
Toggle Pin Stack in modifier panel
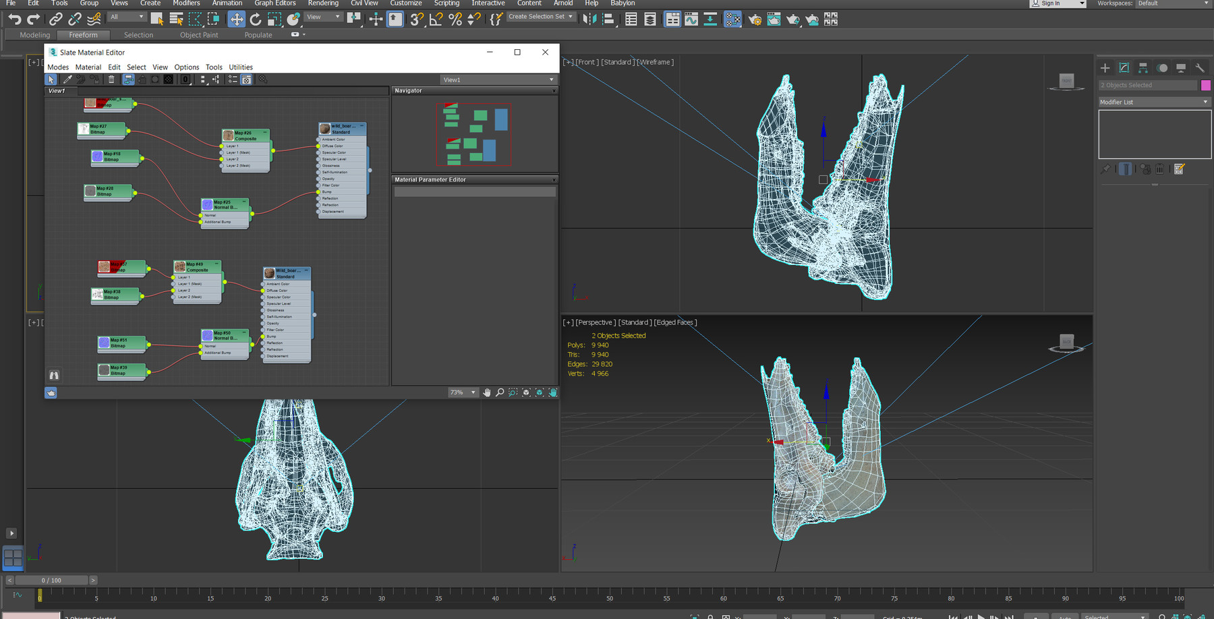[1105, 169]
